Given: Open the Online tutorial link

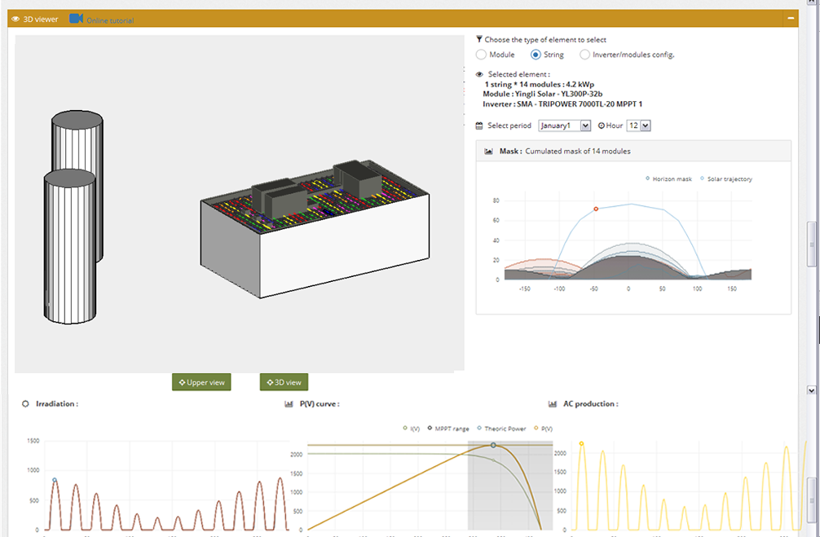Looking at the screenshot, I should 110,20.
